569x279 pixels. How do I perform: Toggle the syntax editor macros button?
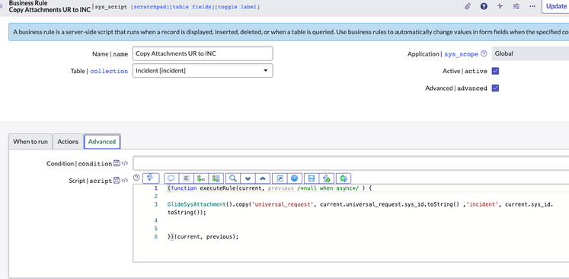click(x=151, y=178)
